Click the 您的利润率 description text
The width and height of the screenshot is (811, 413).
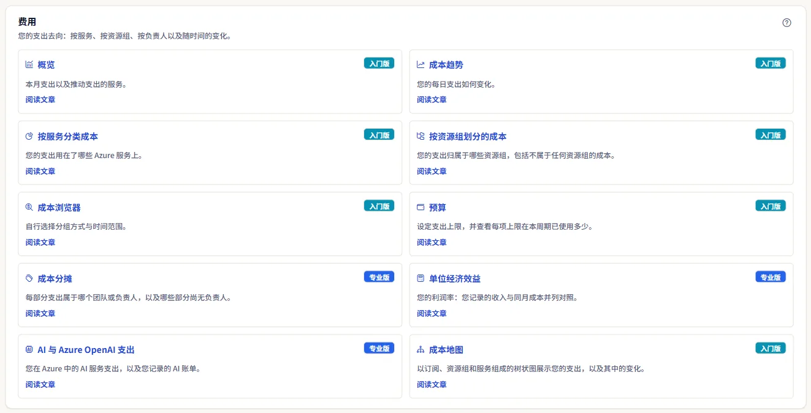[x=498, y=298]
